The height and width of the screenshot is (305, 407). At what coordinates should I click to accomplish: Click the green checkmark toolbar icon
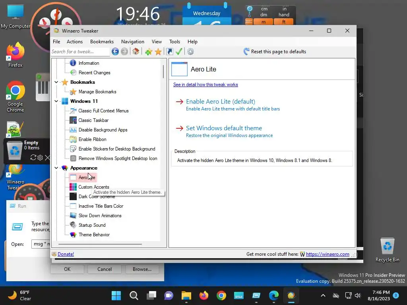coord(179,51)
